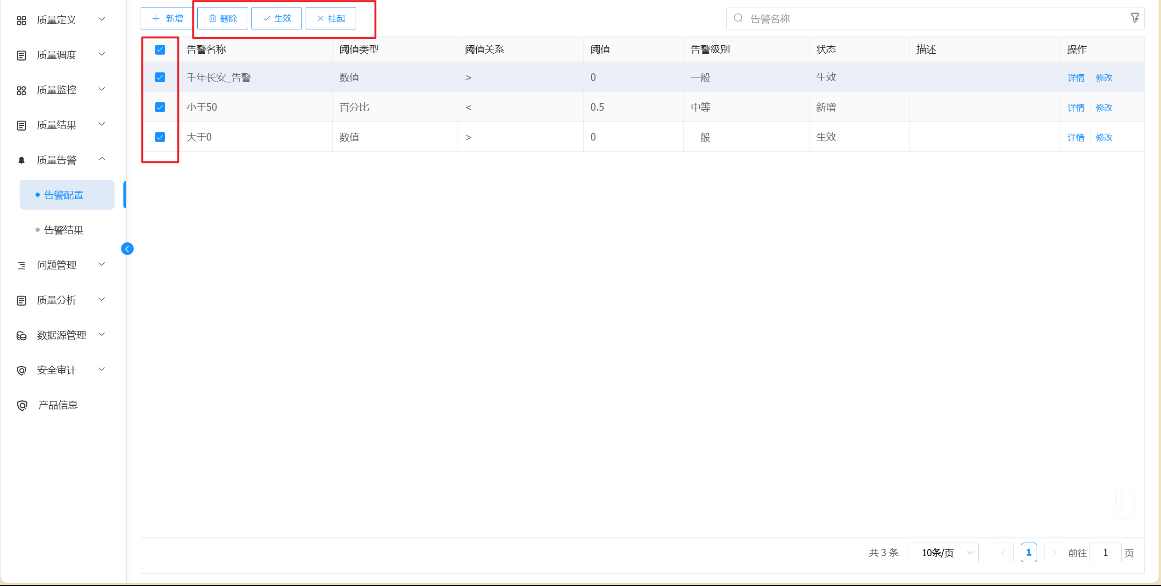Click the 问题管理 list icon
1161x586 pixels.
coord(21,265)
